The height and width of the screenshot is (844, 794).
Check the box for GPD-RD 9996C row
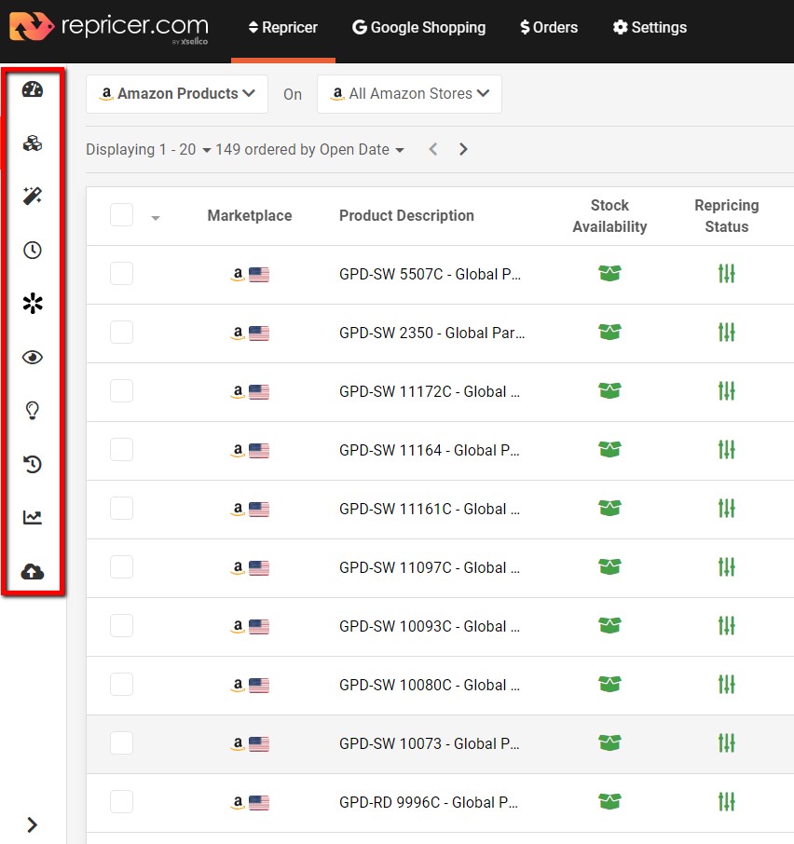122,801
